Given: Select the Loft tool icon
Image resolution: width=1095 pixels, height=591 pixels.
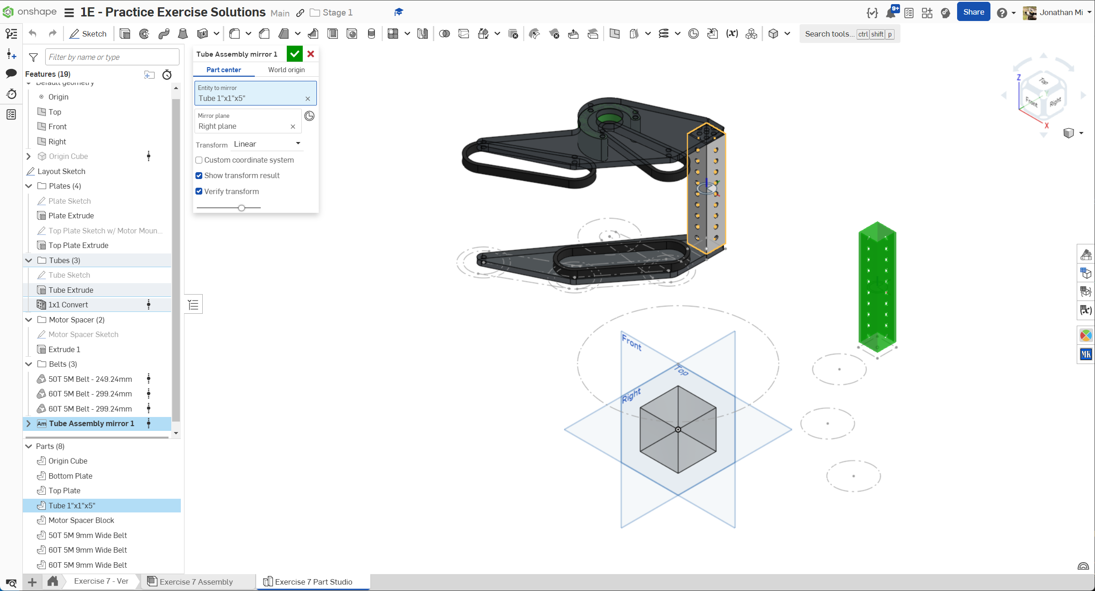Looking at the screenshot, I should [x=183, y=34].
